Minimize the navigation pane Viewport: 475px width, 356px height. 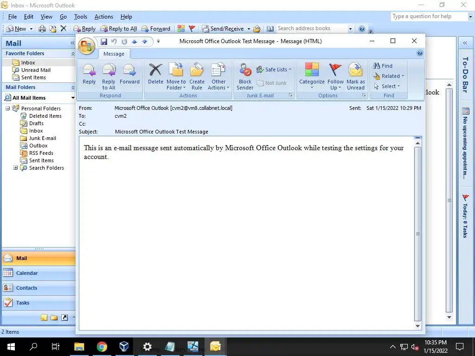pos(72,43)
